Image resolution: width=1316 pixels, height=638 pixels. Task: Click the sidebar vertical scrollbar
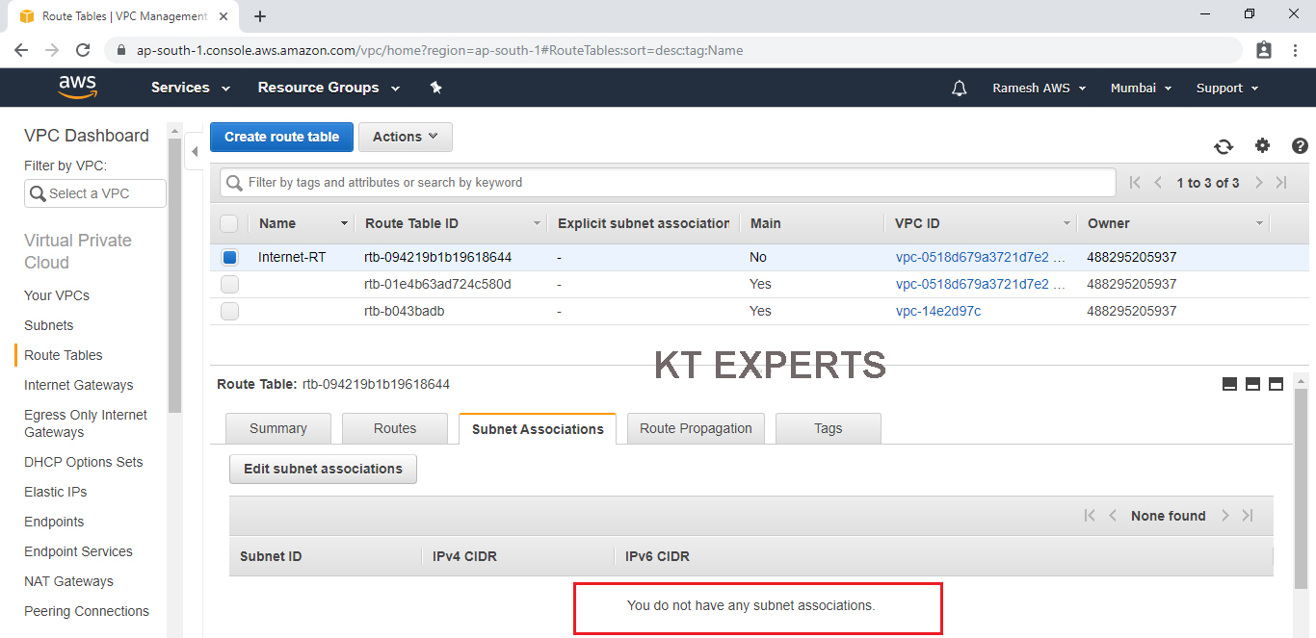click(174, 274)
